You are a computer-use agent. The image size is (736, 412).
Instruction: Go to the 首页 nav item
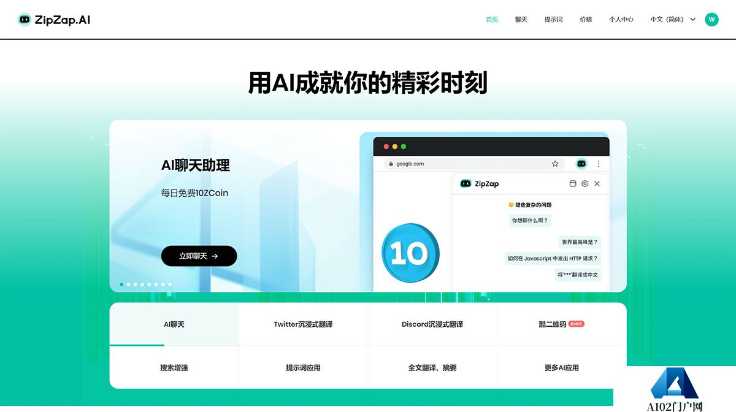pos(492,20)
